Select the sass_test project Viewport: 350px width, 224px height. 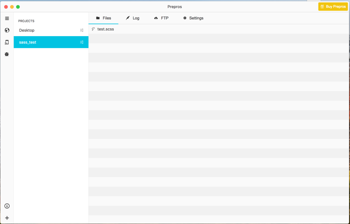click(51, 42)
